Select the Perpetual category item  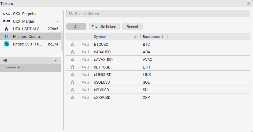coord(13,68)
